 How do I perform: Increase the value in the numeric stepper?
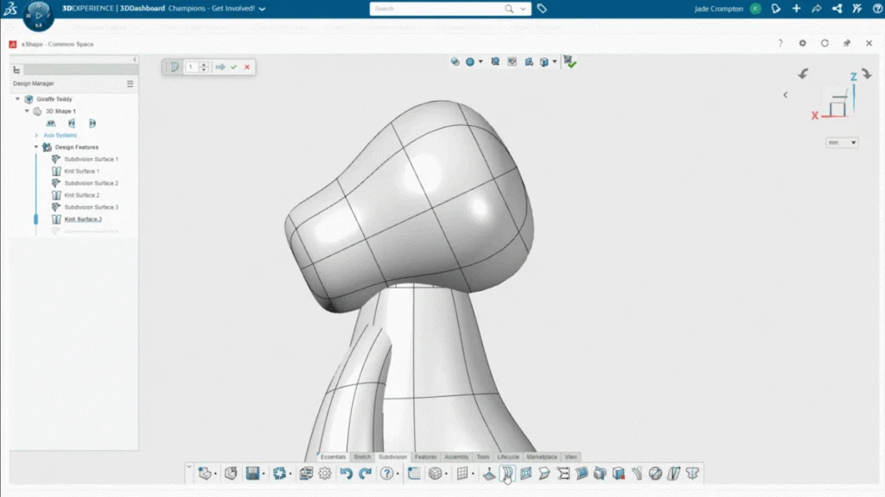(x=205, y=64)
